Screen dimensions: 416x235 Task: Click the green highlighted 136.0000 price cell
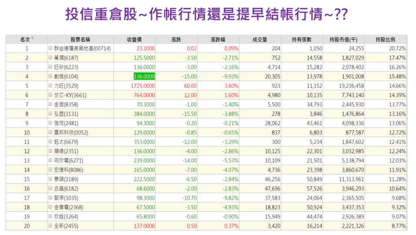click(x=144, y=76)
